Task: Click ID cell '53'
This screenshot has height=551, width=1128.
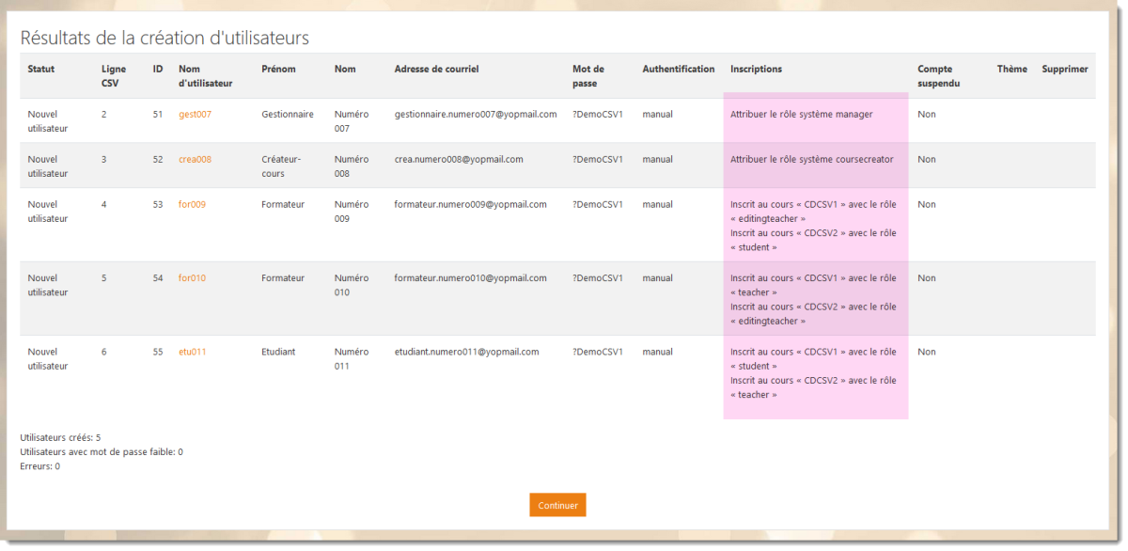Action: tap(158, 205)
